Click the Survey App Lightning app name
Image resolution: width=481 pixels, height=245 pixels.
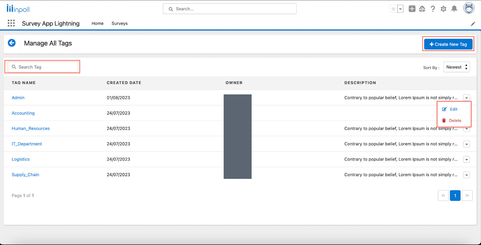(x=51, y=23)
